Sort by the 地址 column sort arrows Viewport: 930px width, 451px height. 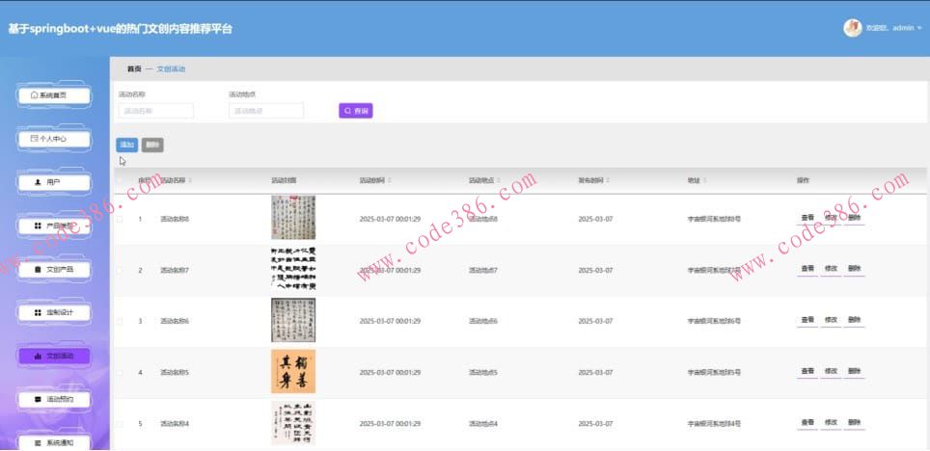[705, 180]
